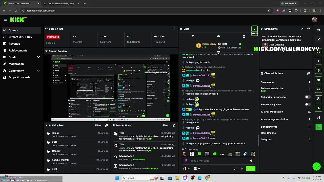Click the purple microphone icon in message box
This screenshot has height=182, width=324.
(x=186, y=161)
